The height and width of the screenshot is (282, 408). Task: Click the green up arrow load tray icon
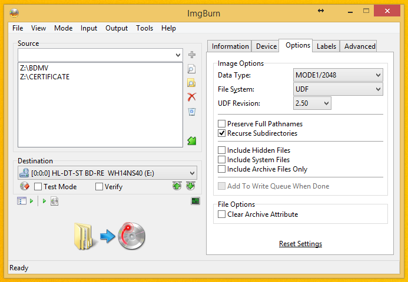(177, 186)
